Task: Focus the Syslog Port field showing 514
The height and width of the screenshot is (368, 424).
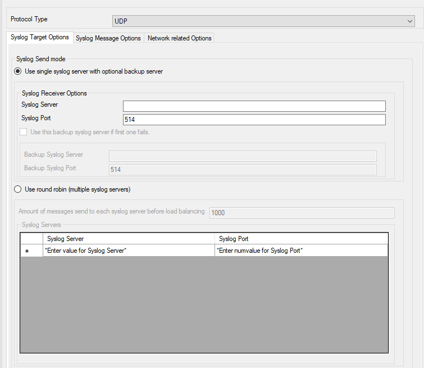Action: click(x=254, y=120)
